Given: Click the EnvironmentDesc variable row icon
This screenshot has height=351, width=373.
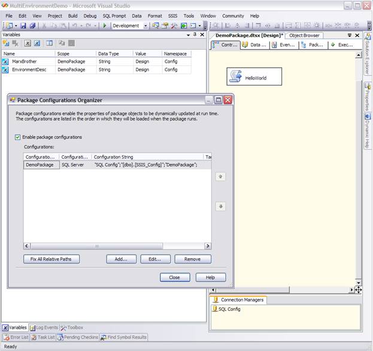Looking at the screenshot, I should [x=5, y=69].
